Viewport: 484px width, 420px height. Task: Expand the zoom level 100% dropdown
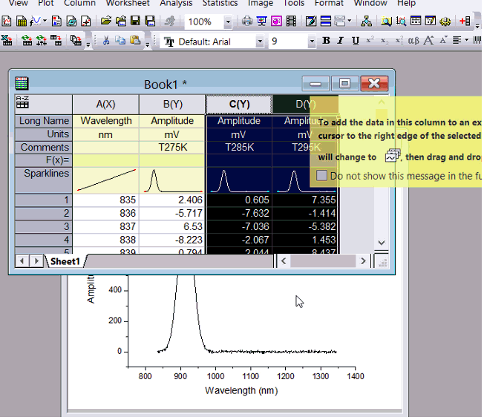click(228, 22)
